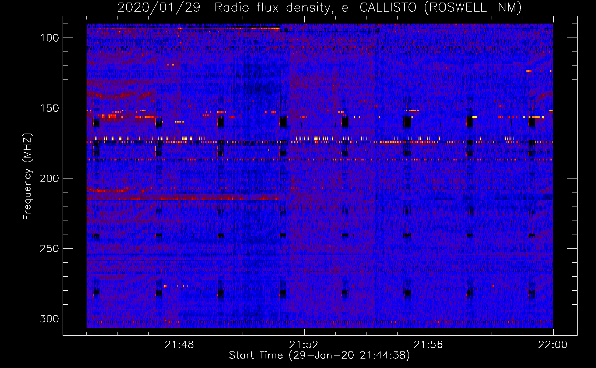Viewport: 596px width, 368px height.
Task: Click the 21:56 time tick label
Action: click(428, 345)
